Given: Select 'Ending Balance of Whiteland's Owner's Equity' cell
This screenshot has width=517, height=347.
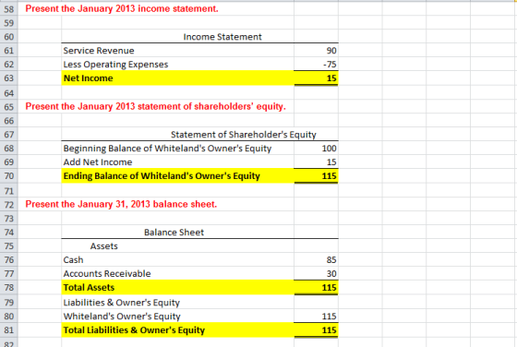Looking at the screenshot, I should 177,176.
